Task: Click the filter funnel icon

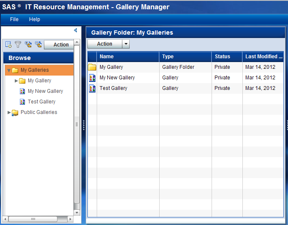Action: point(18,44)
